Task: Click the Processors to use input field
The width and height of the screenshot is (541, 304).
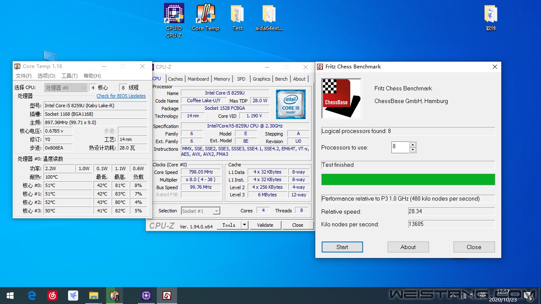Action: click(400, 147)
